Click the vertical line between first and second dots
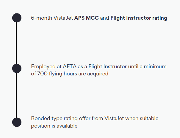Image resolution: width=180 pixels, height=138 pixels. point(16,43)
